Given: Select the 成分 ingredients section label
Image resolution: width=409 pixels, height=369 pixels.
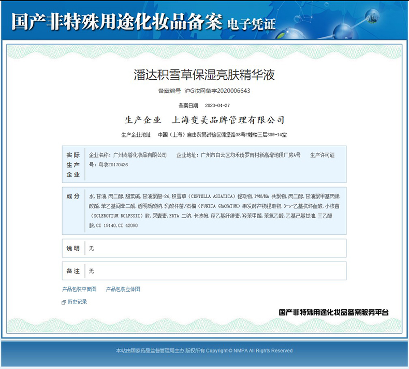Looking at the screenshot, I should click(x=73, y=196).
